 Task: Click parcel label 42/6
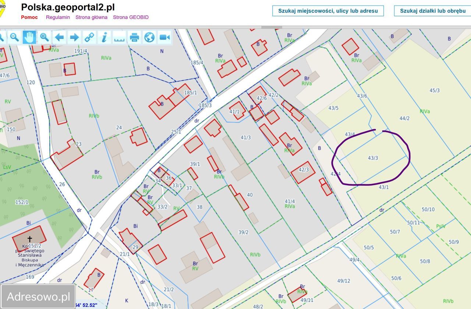262,98
